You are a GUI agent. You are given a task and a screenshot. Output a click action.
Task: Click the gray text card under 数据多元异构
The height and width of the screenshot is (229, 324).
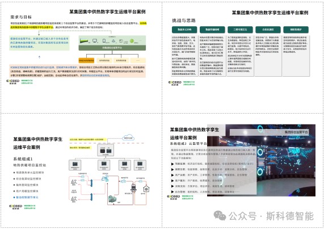point(184,56)
